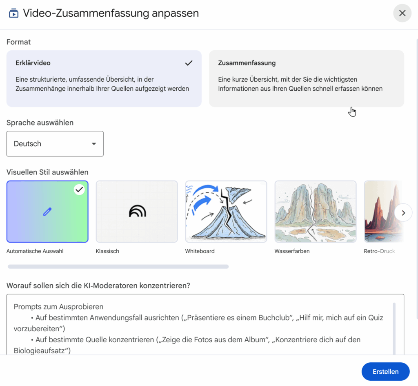Open the Deutsch language dropdown
The width and height of the screenshot is (418, 386).
pos(55,144)
